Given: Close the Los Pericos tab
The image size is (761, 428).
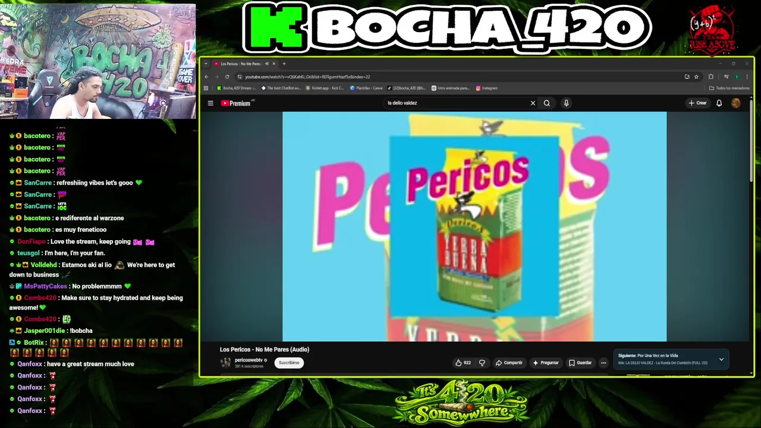Looking at the screenshot, I should [x=273, y=64].
